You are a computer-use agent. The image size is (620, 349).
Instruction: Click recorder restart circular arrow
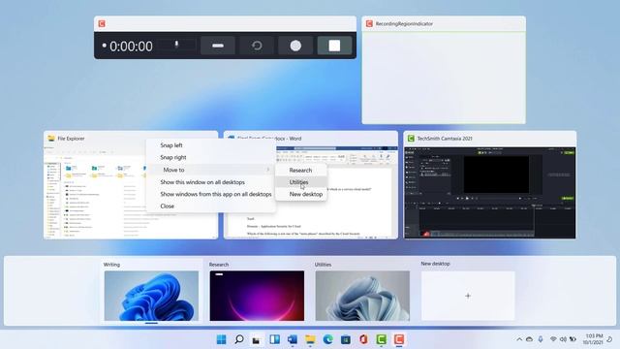(257, 46)
